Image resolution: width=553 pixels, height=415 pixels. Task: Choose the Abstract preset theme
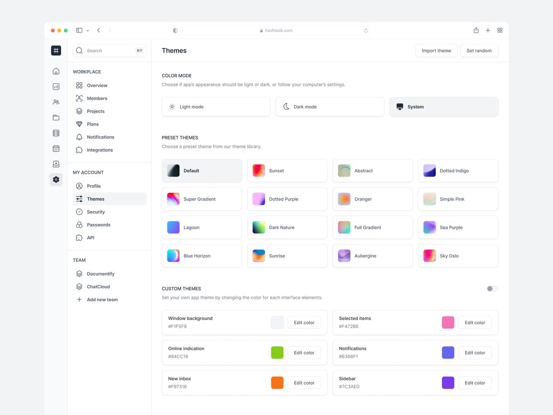coord(373,171)
